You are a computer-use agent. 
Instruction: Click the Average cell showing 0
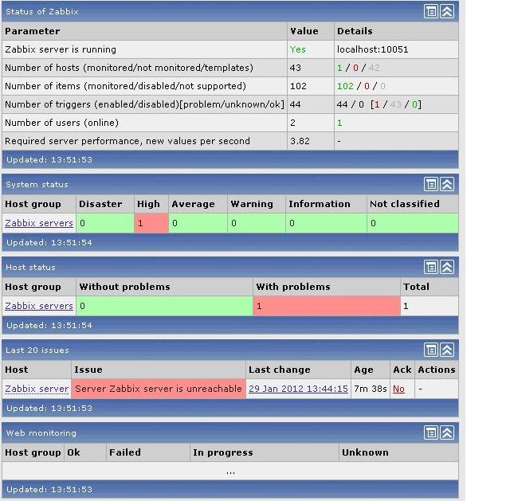click(x=198, y=223)
